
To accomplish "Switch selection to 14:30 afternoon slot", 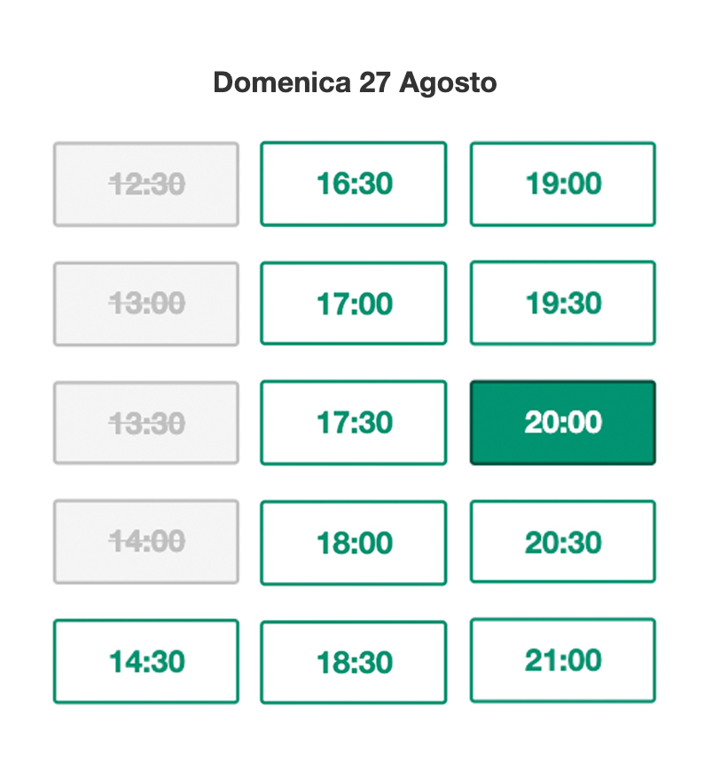I will [146, 662].
